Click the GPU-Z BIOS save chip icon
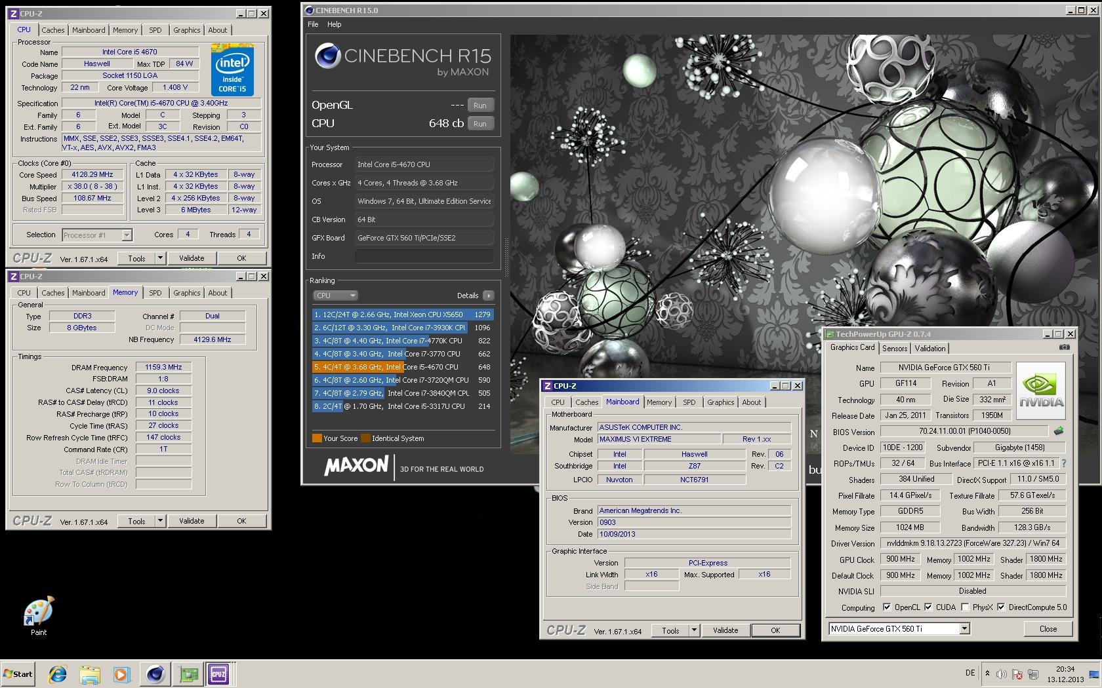The height and width of the screenshot is (688, 1102). tap(1058, 431)
